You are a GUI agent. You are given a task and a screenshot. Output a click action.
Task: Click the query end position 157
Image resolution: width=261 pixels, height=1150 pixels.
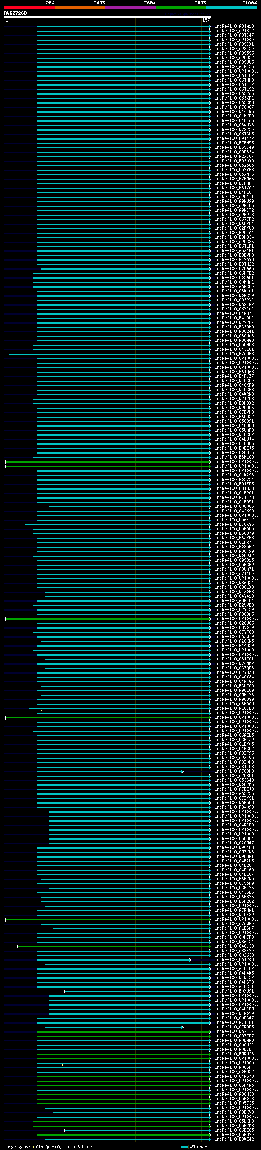coord(206,20)
